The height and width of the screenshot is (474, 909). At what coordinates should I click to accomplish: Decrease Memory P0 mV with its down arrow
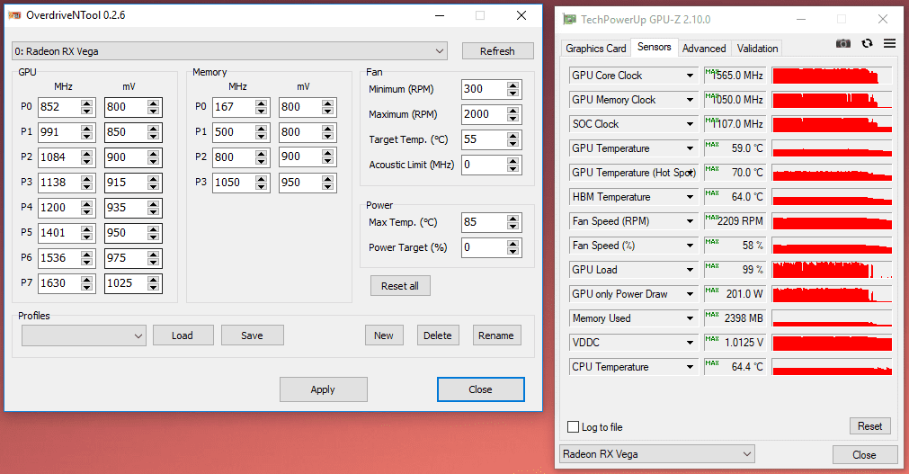327,112
